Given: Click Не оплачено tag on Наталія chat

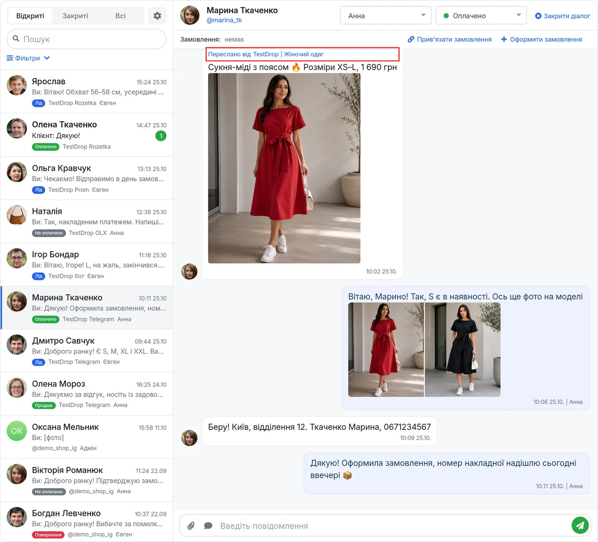Looking at the screenshot, I should [49, 233].
